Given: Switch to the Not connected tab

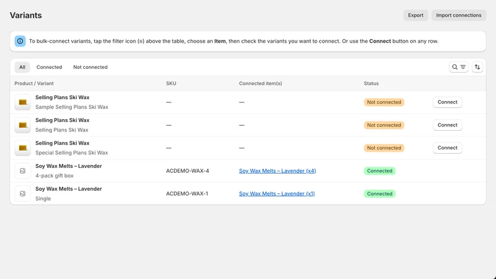Looking at the screenshot, I should [x=90, y=67].
